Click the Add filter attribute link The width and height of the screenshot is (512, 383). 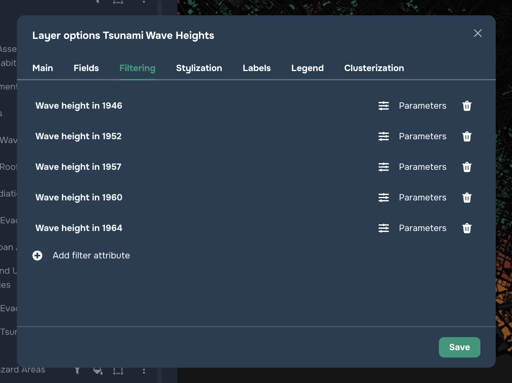pos(91,256)
